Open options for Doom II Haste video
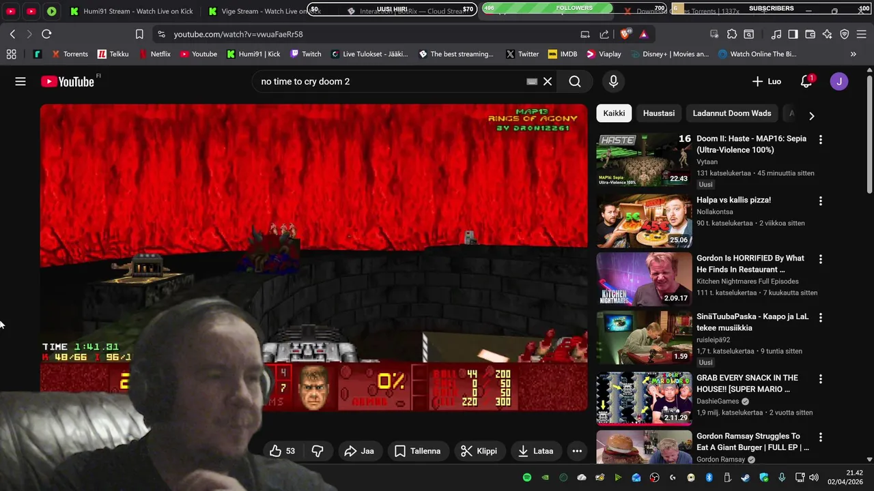 click(x=821, y=139)
